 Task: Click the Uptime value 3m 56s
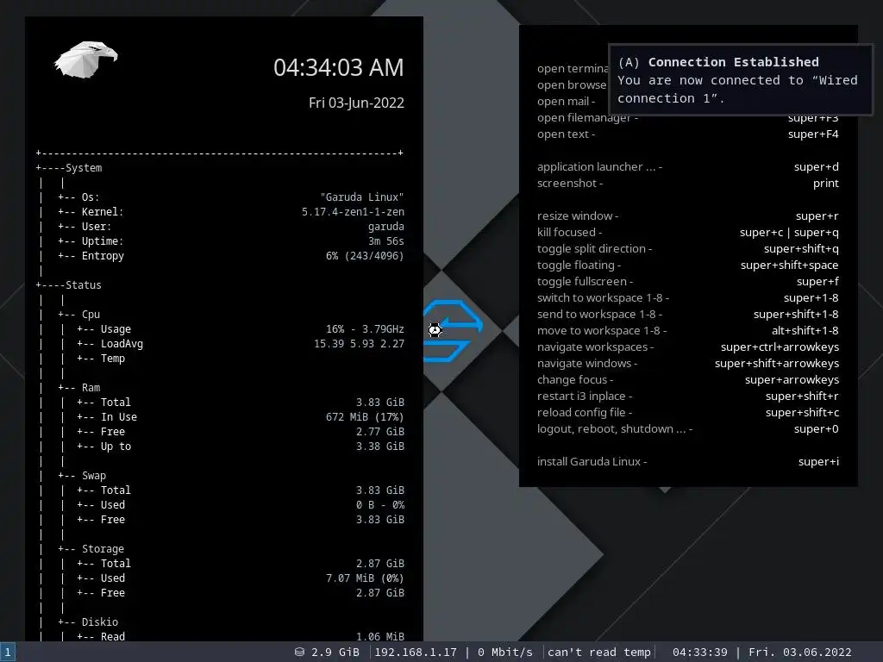385,241
